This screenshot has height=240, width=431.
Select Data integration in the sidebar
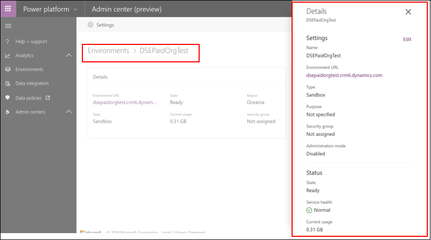pos(32,84)
